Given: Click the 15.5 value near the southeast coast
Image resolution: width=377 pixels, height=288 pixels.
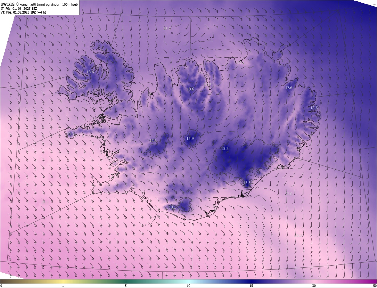Looking at the screenshot, I should [247, 183].
